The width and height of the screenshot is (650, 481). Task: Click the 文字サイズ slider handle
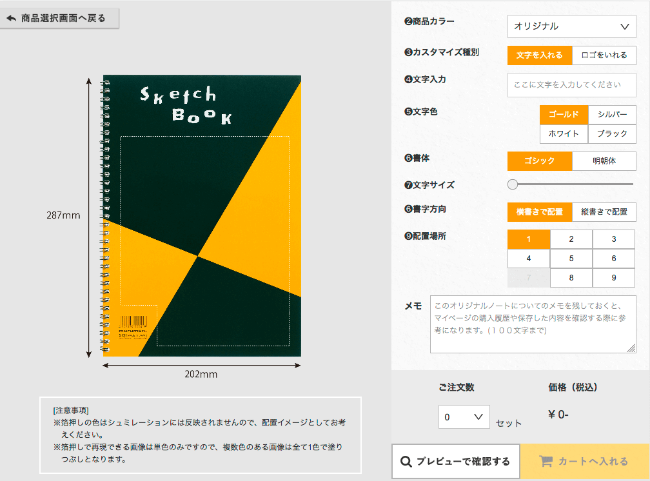513,185
